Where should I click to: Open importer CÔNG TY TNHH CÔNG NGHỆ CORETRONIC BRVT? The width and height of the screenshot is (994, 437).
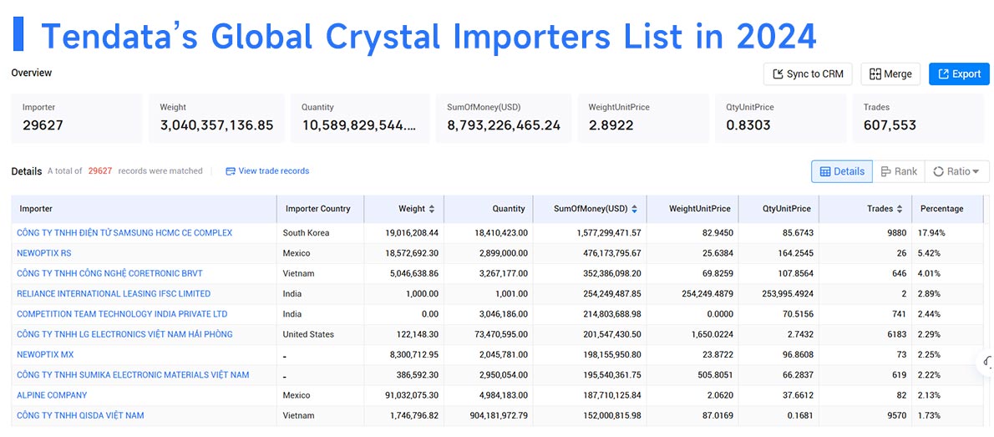click(109, 273)
